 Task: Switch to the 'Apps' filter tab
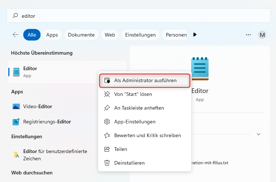pyautogui.click(x=52, y=35)
